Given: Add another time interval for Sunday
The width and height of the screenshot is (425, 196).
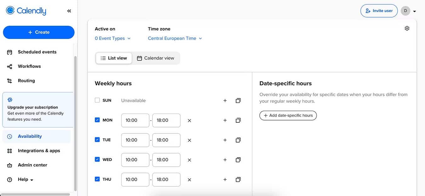Looking at the screenshot, I should point(225,101).
